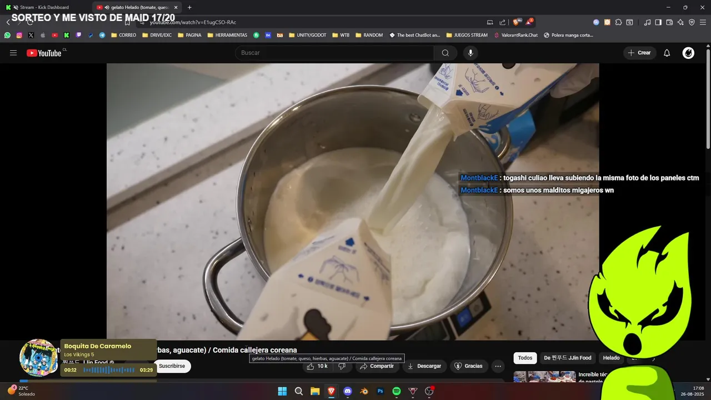Click the Boquita De Caramelo song progress bar

(x=109, y=370)
